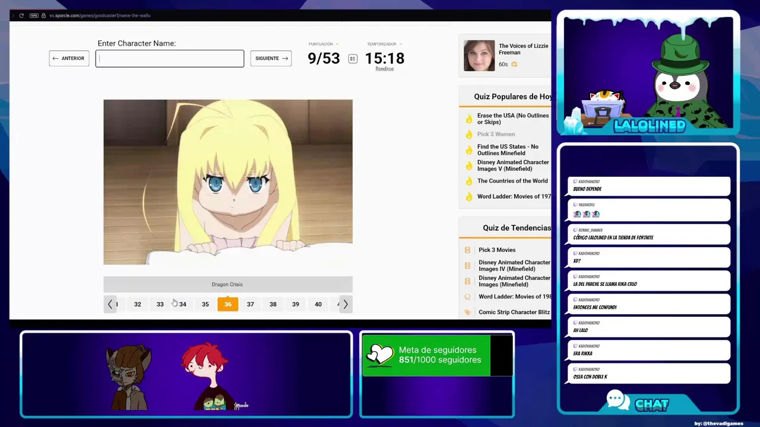Click the Quiz de Tendencias heading

pos(517,228)
